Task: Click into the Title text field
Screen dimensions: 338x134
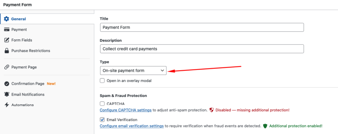Action: [x=202, y=27]
